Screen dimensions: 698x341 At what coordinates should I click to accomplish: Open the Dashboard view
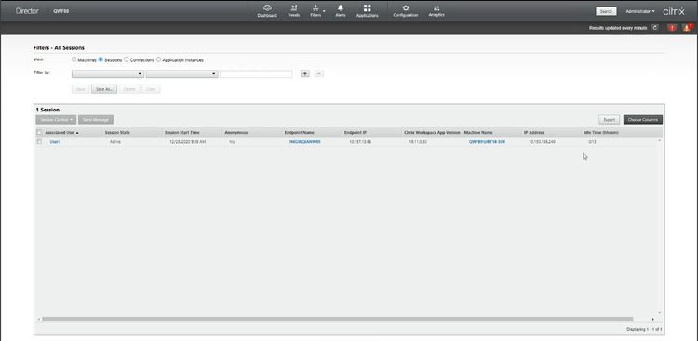pos(267,10)
